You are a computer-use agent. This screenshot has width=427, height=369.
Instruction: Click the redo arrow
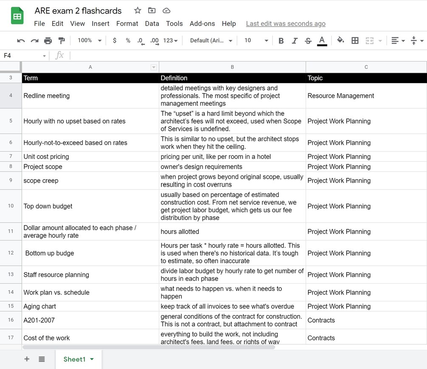pyautogui.click(x=34, y=40)
